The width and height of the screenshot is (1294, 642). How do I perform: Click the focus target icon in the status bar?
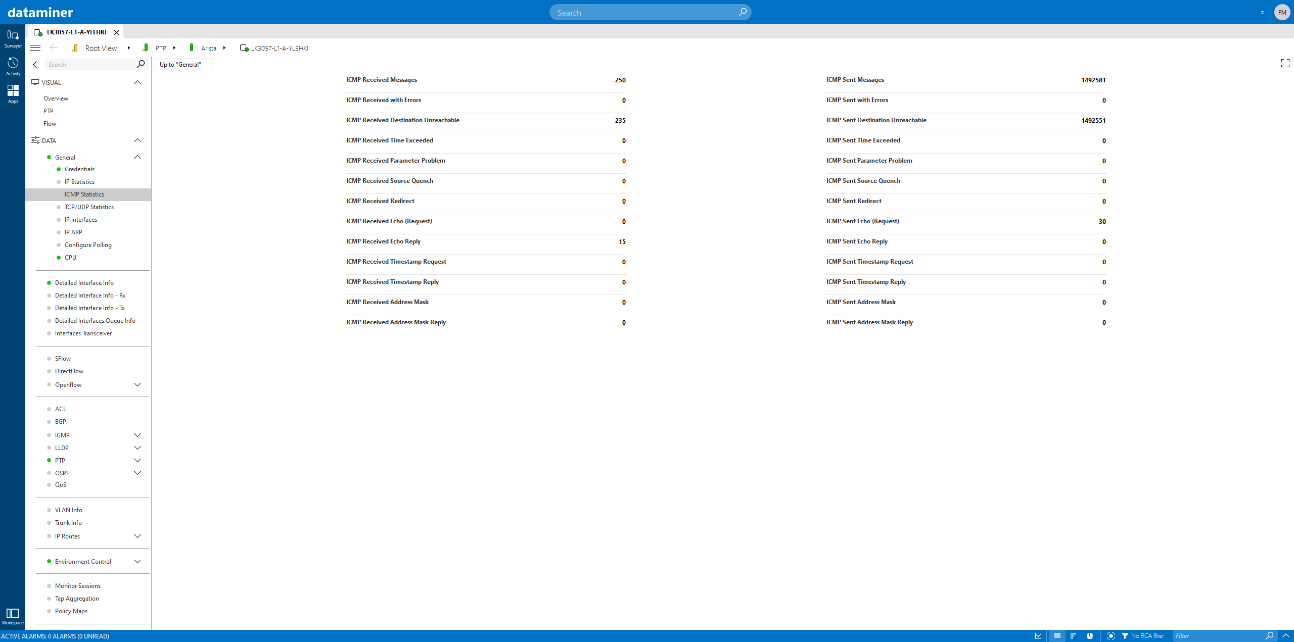click(x=1111, y=636)
